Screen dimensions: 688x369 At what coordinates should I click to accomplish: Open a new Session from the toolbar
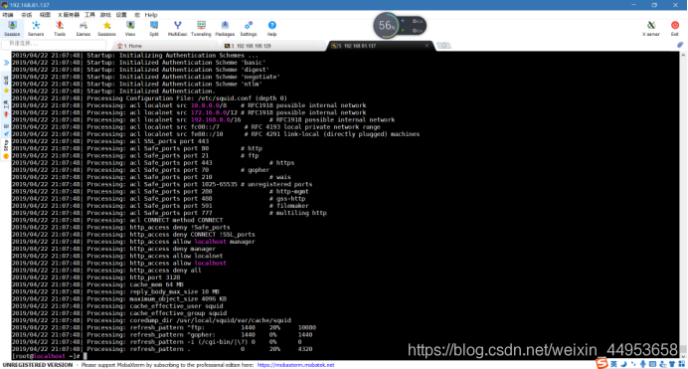coord(12,29)
